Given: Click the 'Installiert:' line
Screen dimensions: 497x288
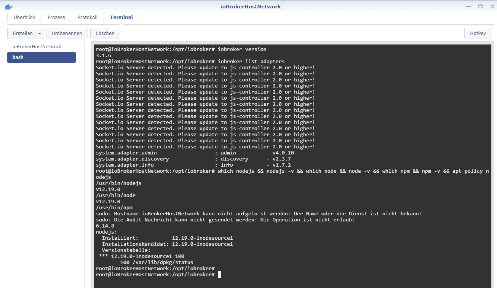Looking at the screenshot, I should click(x=168, y=238).
